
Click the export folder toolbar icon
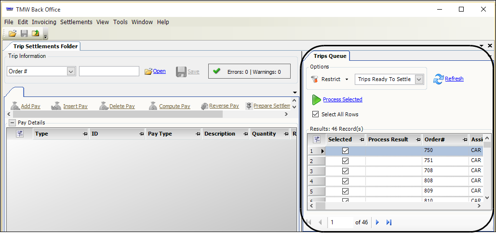tap(36, 33)
